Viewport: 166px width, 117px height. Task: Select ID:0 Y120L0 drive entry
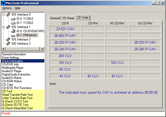25,19
